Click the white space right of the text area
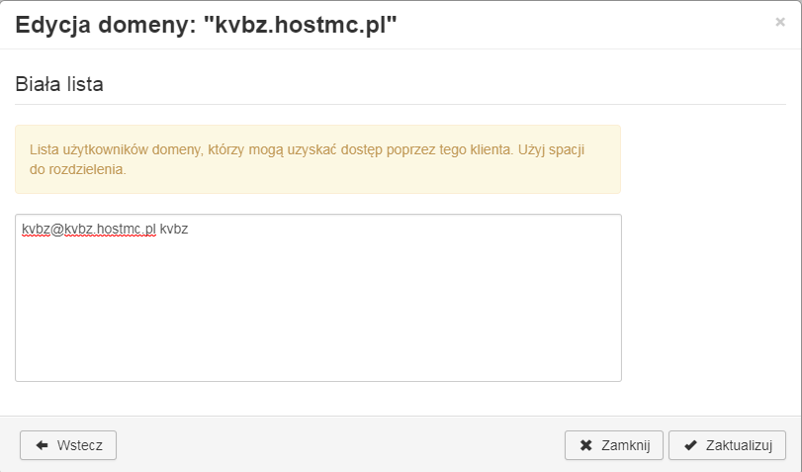Viewport: 802px width, 472px height. click(707, 297)
